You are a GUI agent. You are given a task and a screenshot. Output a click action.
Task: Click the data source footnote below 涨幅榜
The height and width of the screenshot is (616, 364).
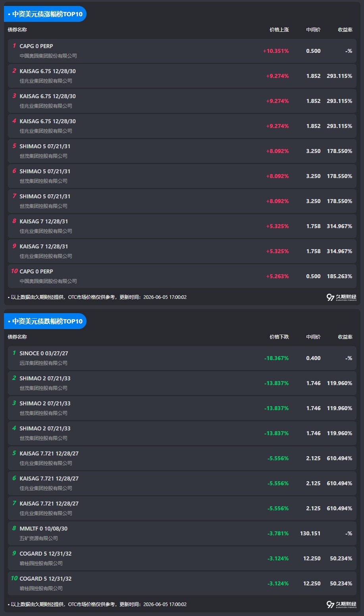coord(97,297)
